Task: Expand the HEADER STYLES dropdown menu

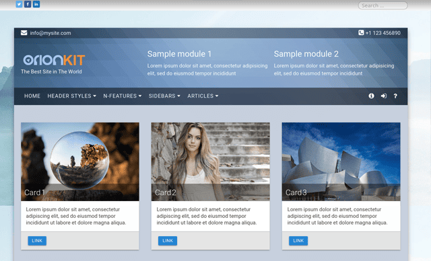Action: click(72, 96)
